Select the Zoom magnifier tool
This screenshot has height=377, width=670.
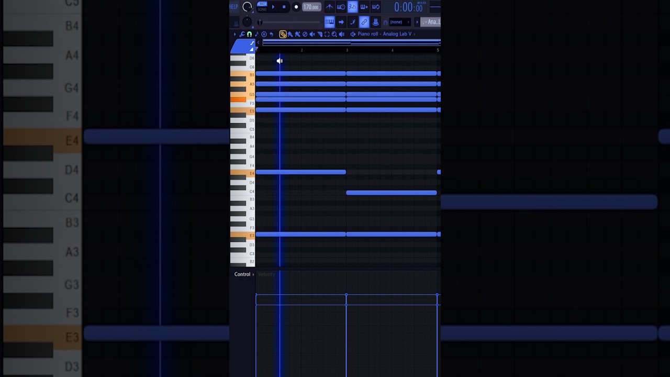(x=334, y=34)
